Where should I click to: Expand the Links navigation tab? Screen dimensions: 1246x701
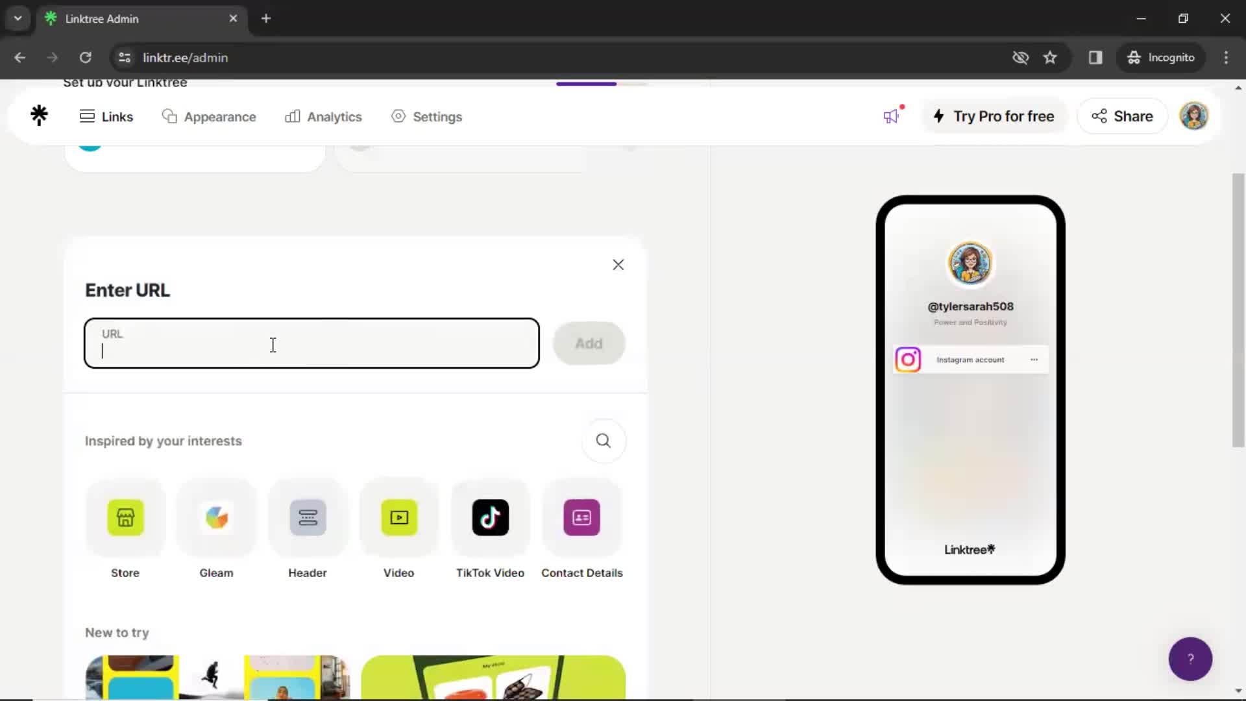105,116
